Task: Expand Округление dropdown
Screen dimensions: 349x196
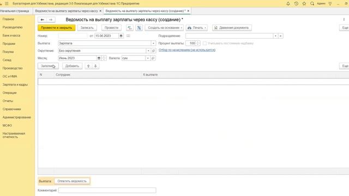Action: (x=148, y=51)
